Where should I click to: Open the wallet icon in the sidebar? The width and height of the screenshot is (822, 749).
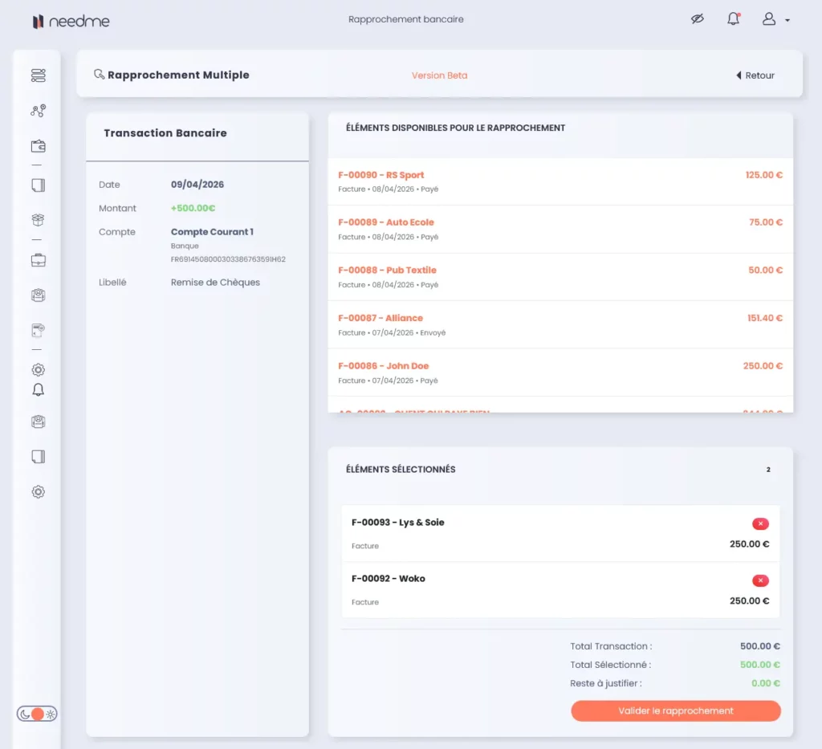pos(38,146)
